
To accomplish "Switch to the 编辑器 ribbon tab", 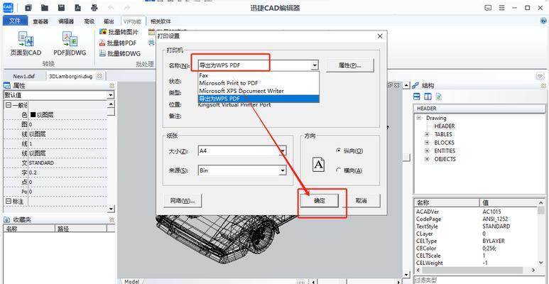I will point(66,21).
